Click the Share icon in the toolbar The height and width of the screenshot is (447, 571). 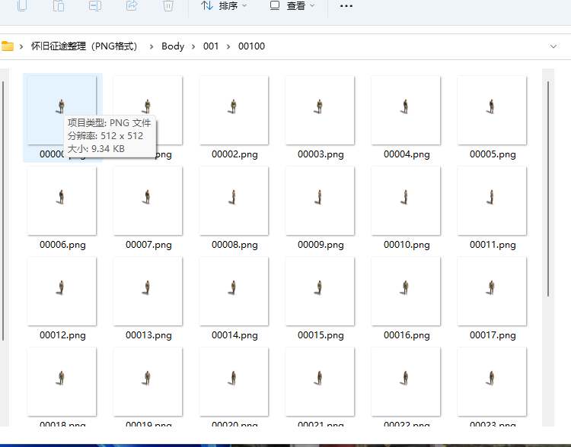tap(131, 6)
